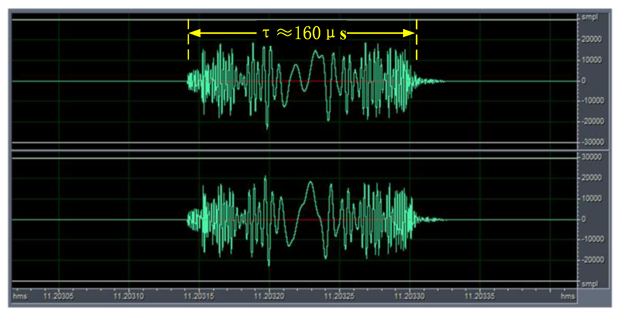
Task: Click the 11.20310 mark on time ruler
Action: click(x=129, y=296)
